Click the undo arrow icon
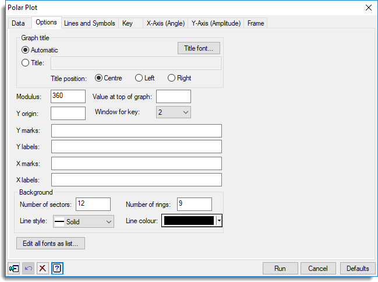The height and width of the screenshot is (282, 378). pyautogui.click(x=28, y=269)
